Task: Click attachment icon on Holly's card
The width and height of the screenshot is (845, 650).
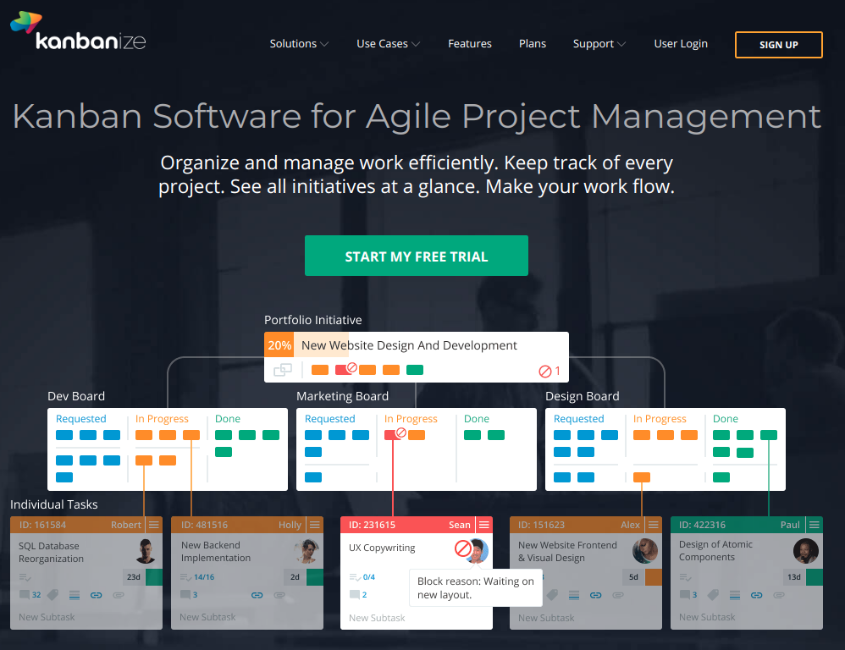Action: tap(279, 595)
